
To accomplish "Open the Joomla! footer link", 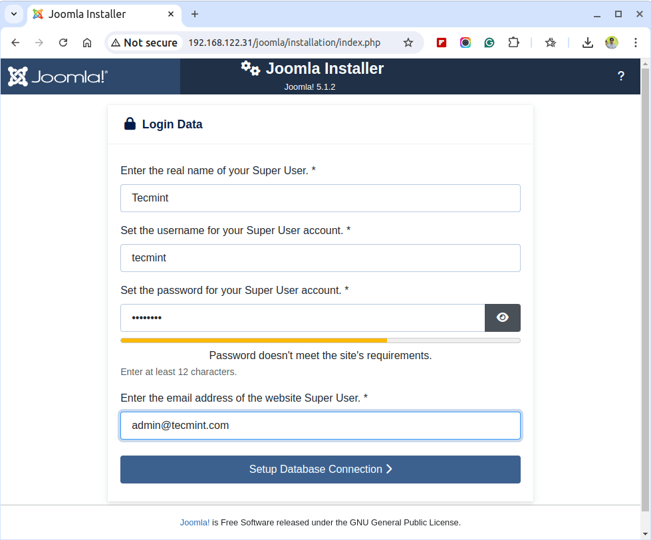I will click(x=195, y=523).
